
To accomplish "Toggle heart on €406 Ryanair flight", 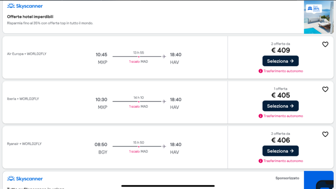I will (x=325, y=134).
